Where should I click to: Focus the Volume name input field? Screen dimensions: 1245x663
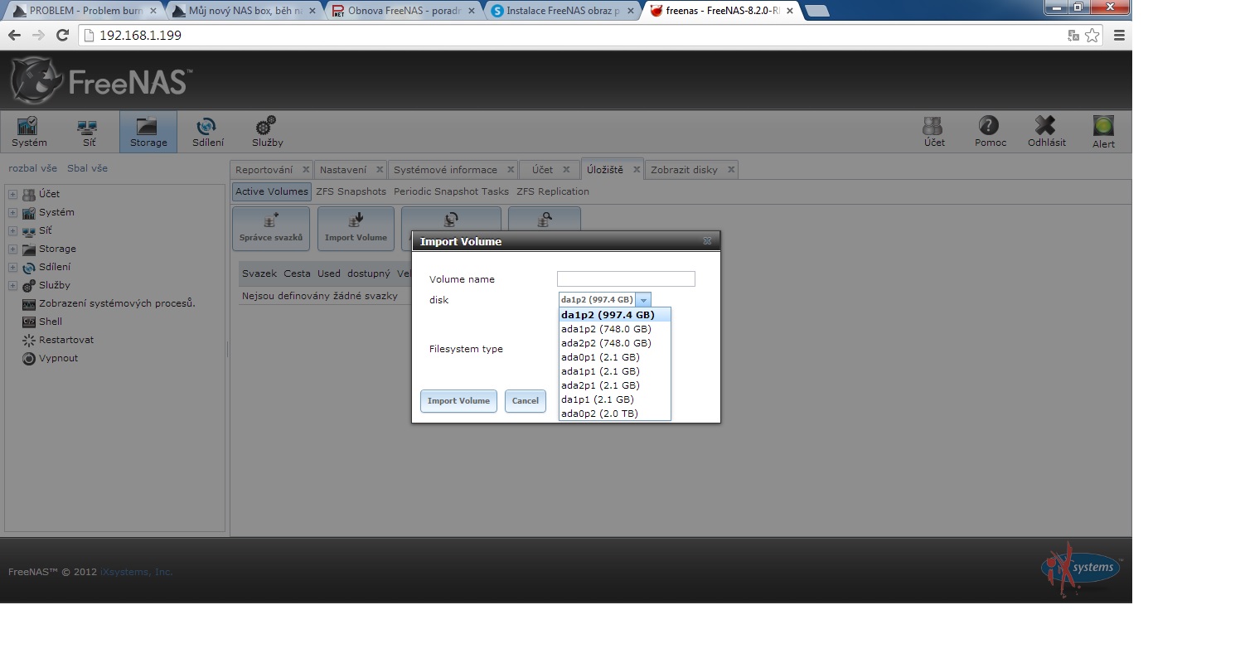[x=626, y=279]
